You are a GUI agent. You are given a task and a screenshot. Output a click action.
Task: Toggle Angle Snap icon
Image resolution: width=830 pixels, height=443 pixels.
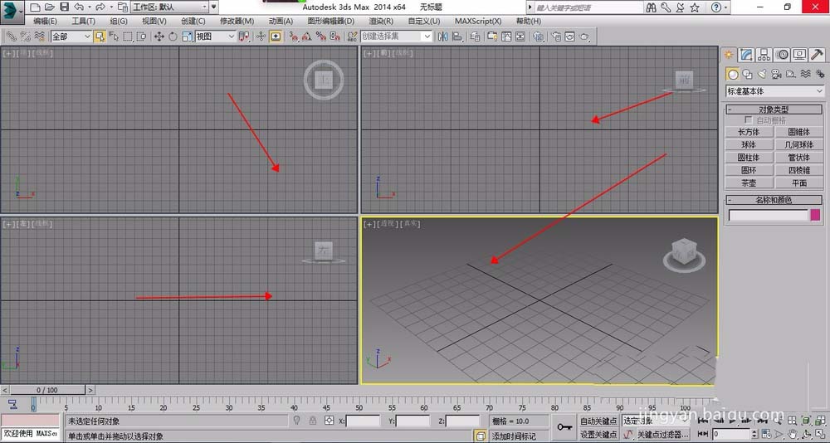pyautogui.click(x=307, y=37)
